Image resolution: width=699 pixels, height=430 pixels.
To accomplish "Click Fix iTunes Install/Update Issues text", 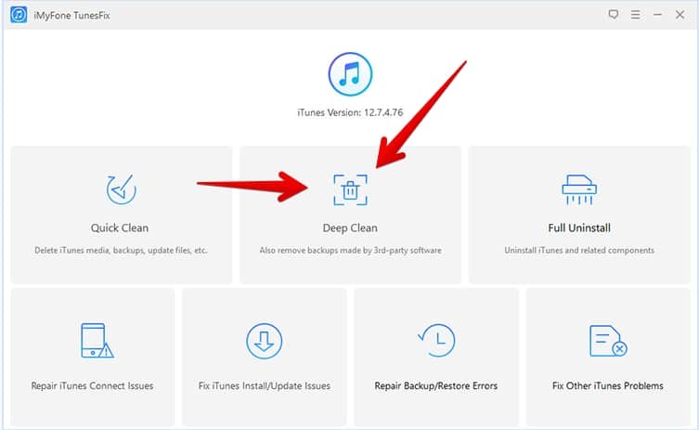I will [265, 385].
